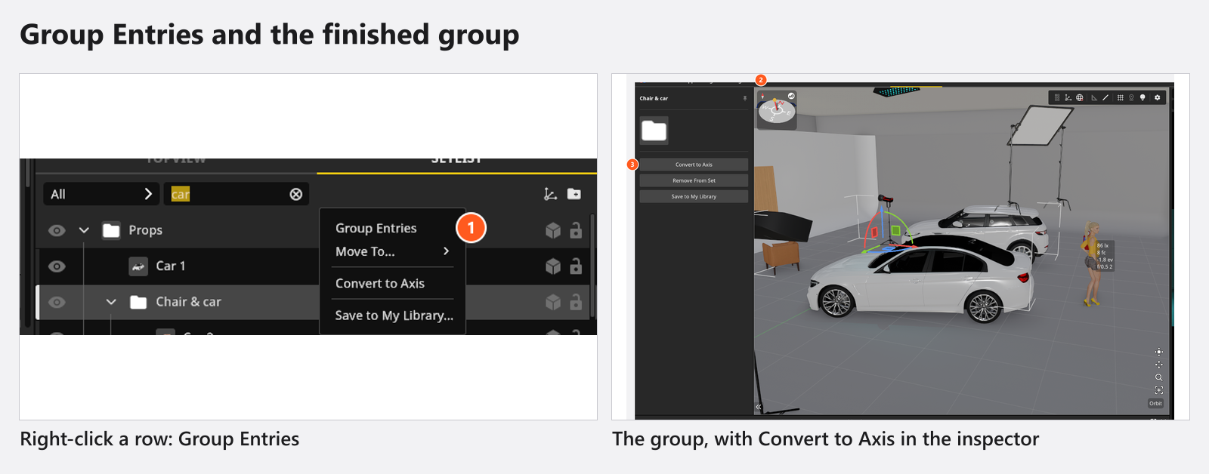This screenshot has height=474, width=1209.
Task: Click the cube icon on the Car 1 row
Action: tap(553, 266)
